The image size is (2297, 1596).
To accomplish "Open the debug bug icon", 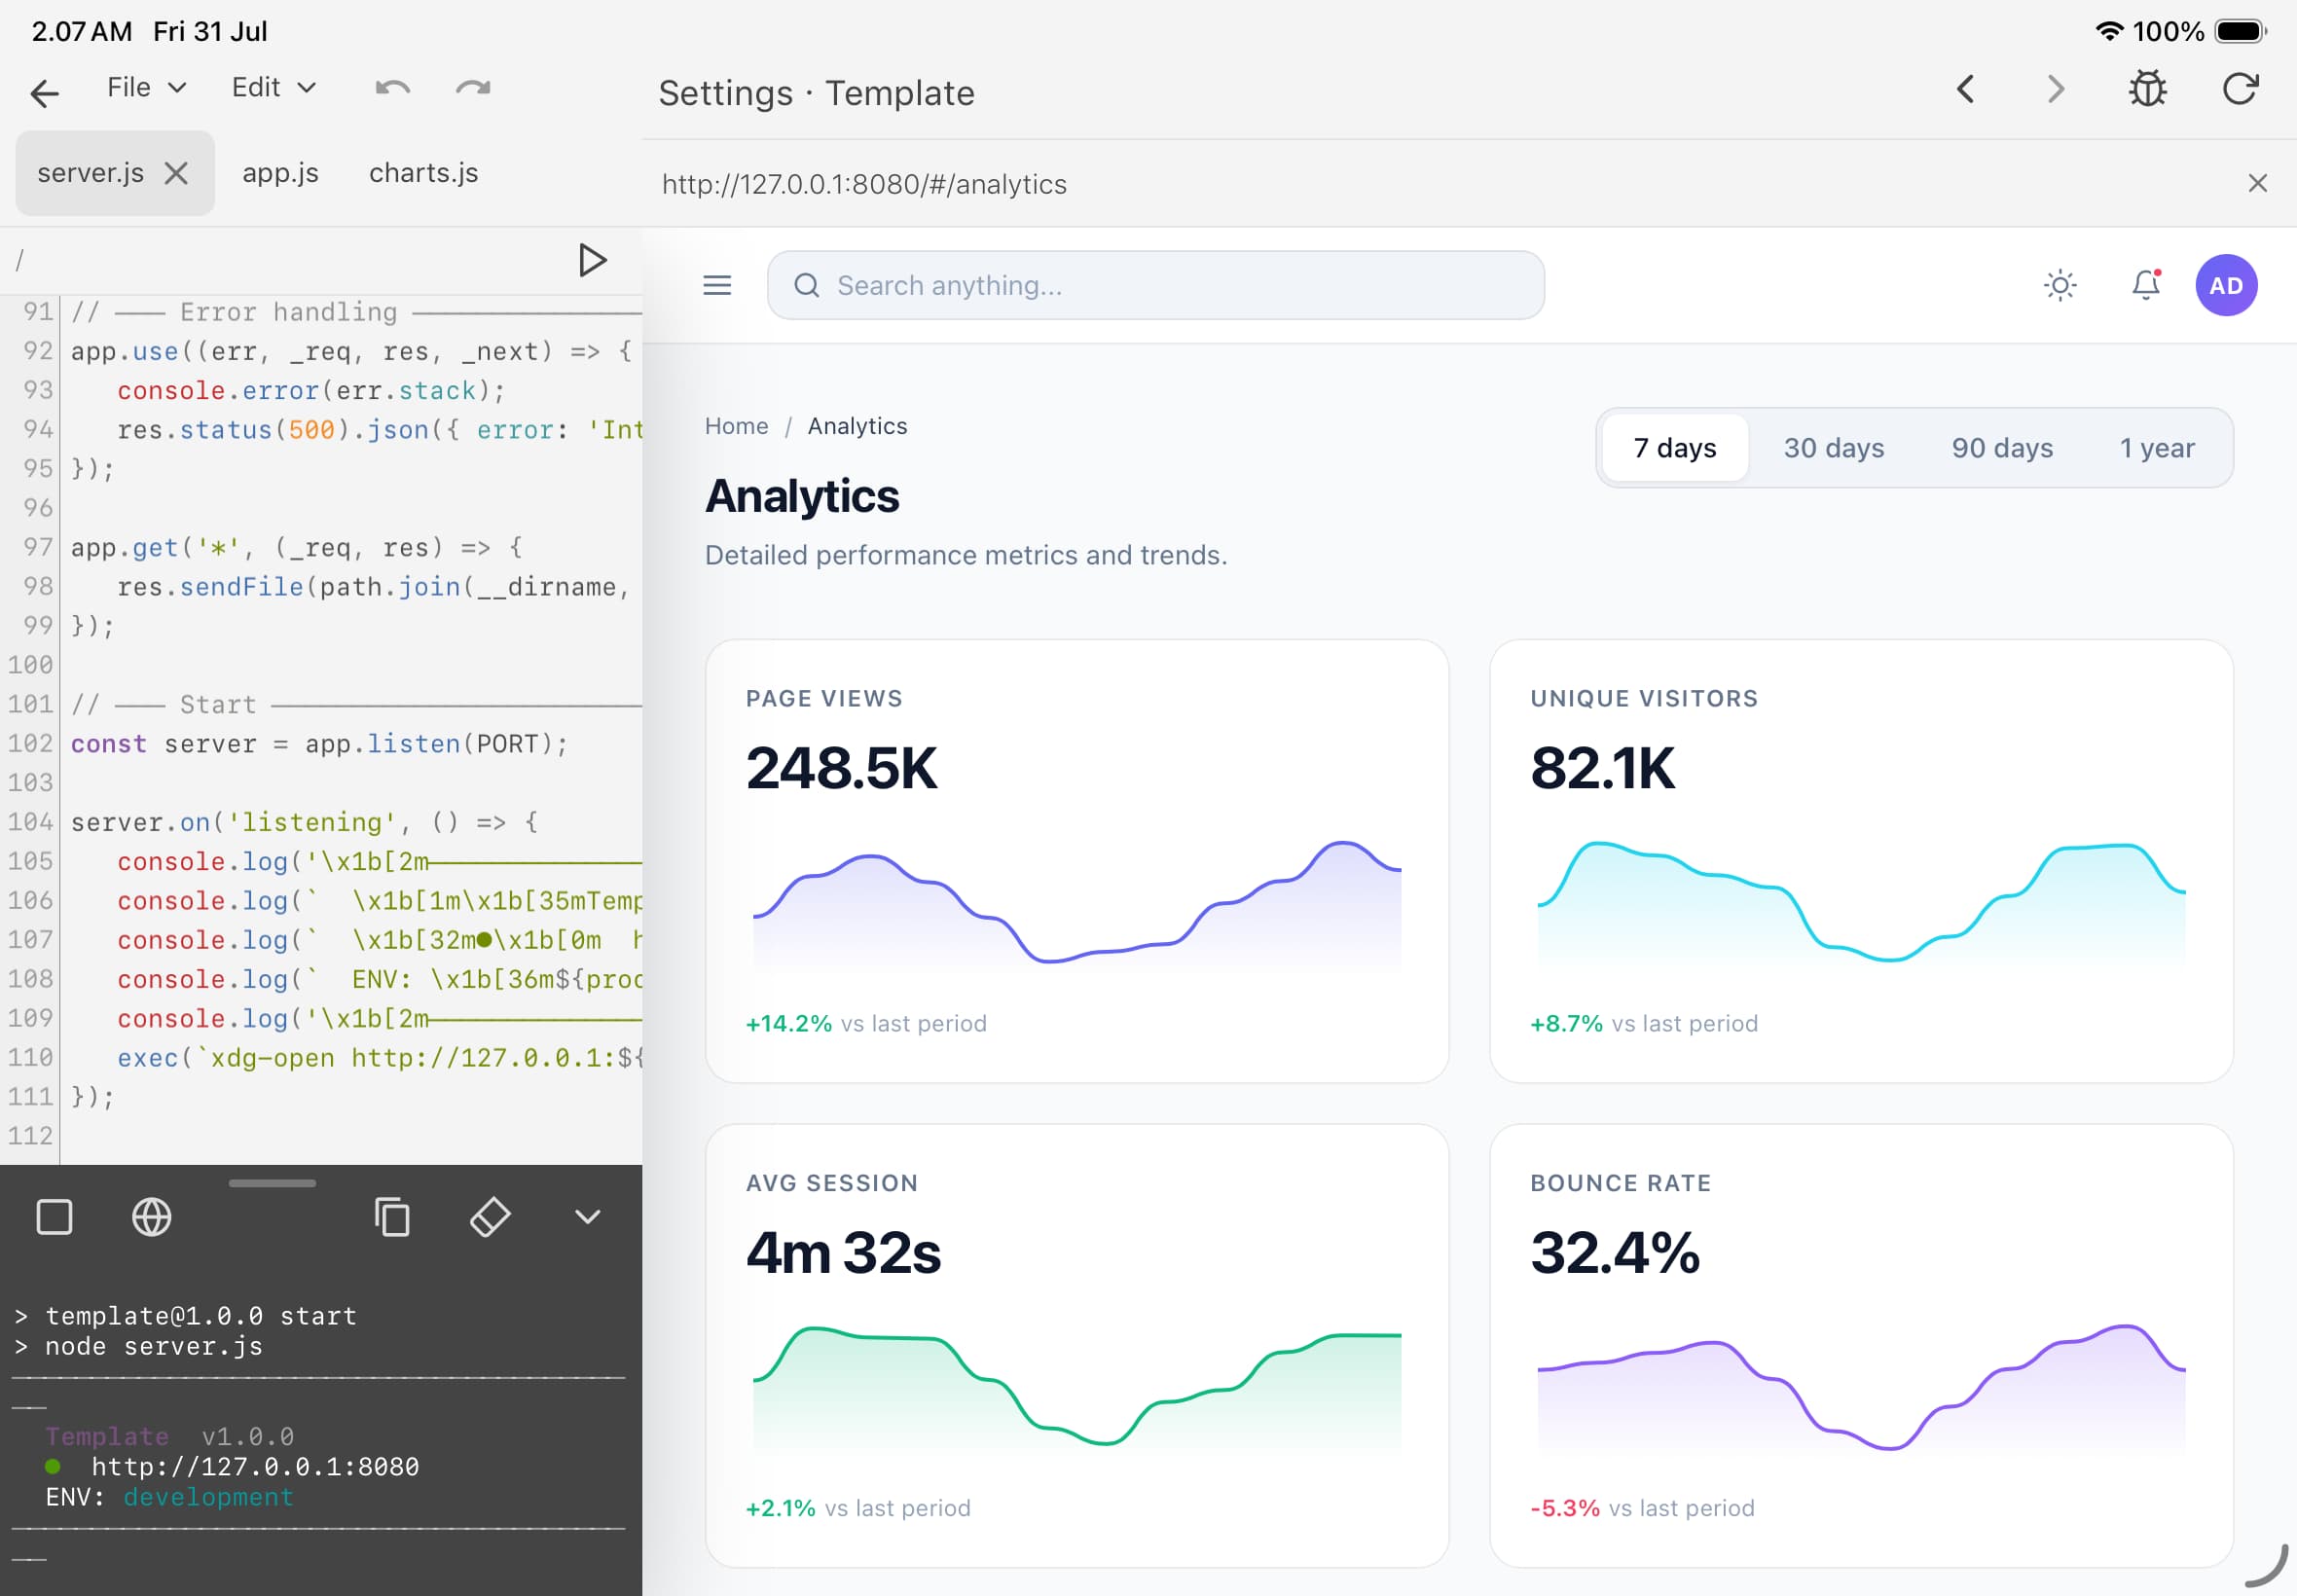I will pos(2147,89).
